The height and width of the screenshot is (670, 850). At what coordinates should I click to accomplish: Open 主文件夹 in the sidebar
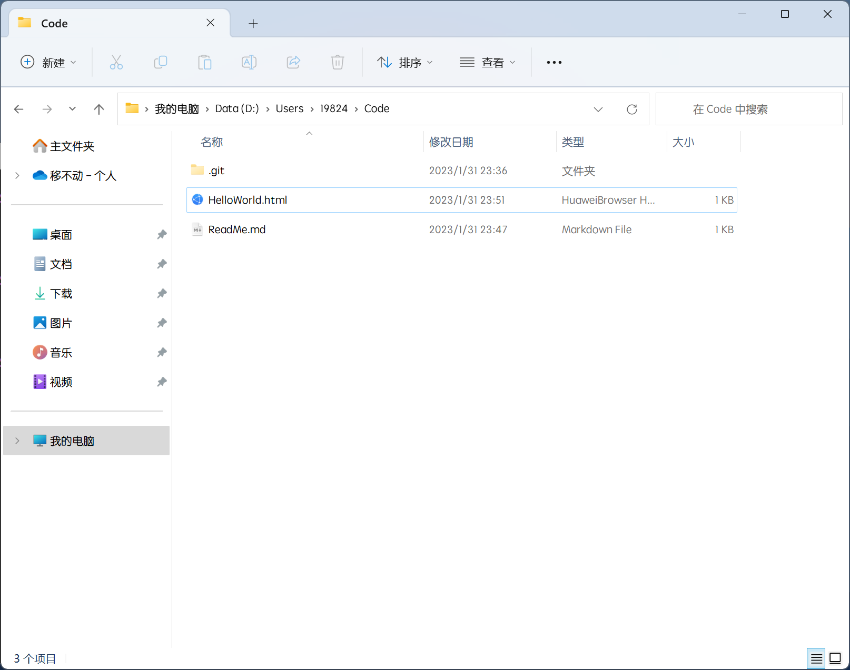72,146
